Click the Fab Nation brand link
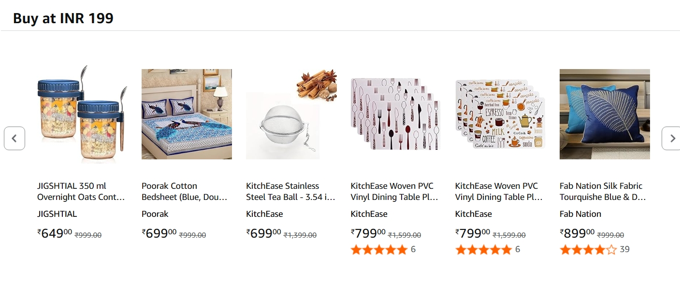Screen dimensions: 680x283 [x=580, y=214]
